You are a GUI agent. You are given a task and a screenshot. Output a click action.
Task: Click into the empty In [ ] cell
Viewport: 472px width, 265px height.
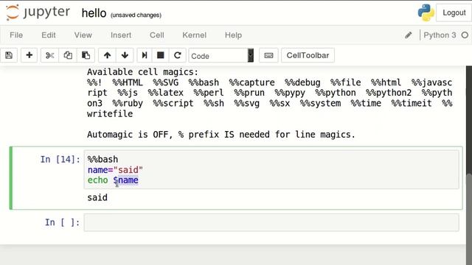[271, 222]
